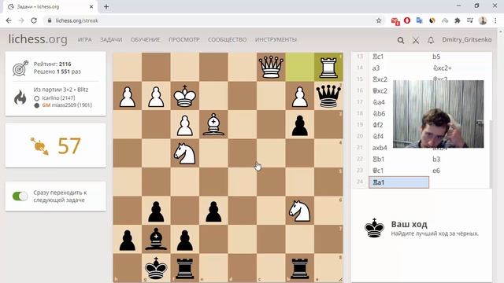This screenshot has height=283, width=504.
Task: Open the ИГРА menu
Action: click(85, 39)
